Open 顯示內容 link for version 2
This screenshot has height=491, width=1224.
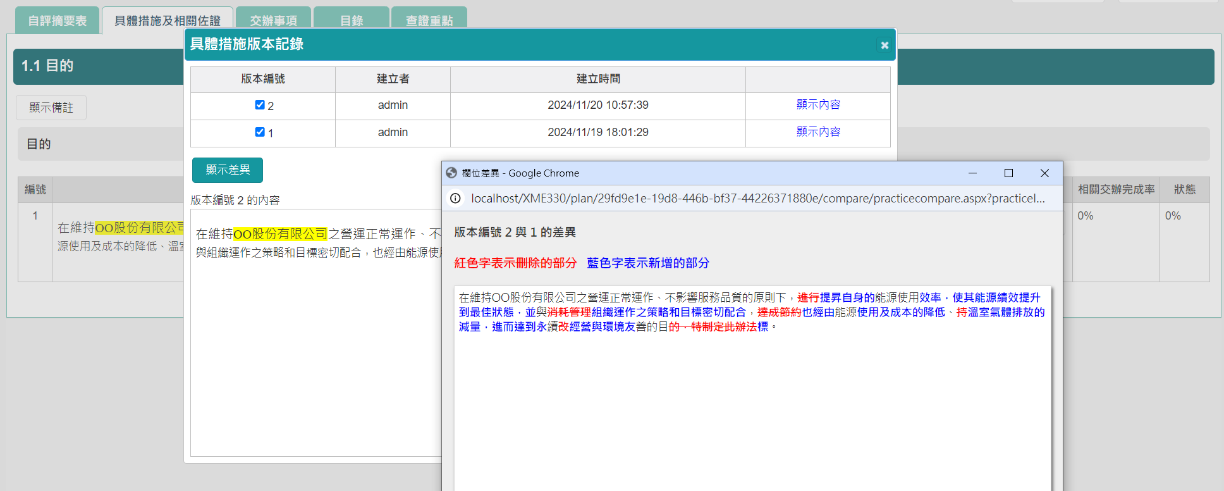point(818,105)
